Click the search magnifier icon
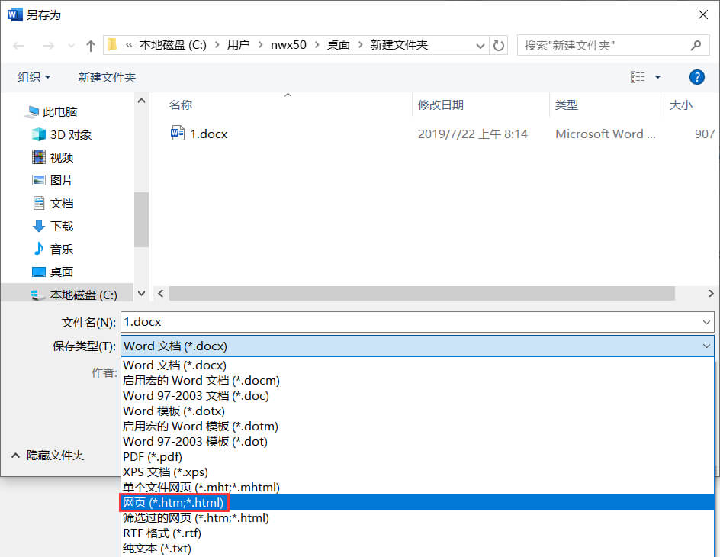 695,45
